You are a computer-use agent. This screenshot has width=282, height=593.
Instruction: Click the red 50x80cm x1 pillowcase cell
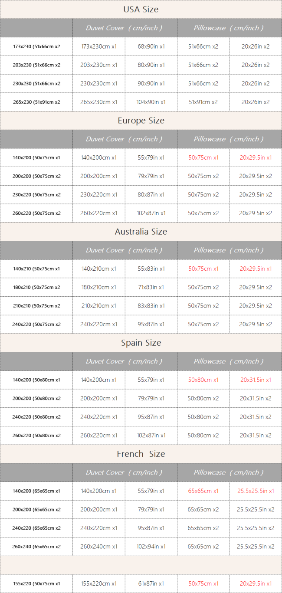[x=203, y=380]
